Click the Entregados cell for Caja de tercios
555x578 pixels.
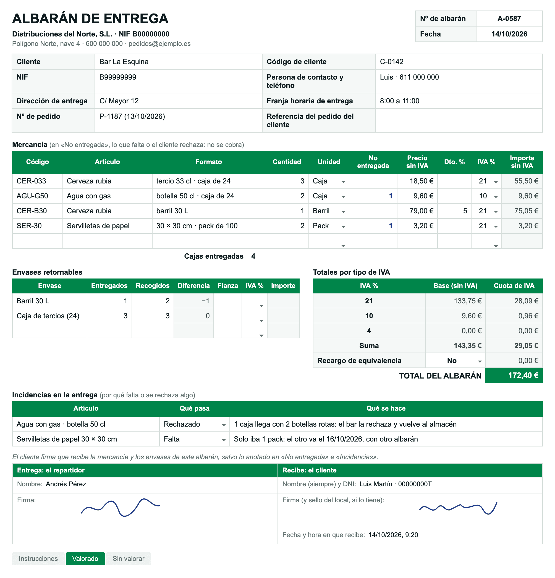tap(109, 316)
